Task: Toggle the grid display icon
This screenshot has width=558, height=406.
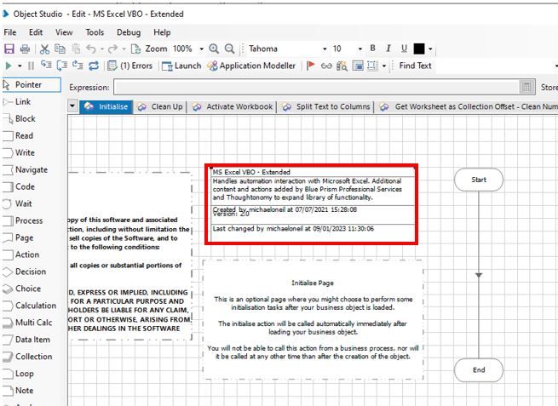Action: (x=372, y=66)
